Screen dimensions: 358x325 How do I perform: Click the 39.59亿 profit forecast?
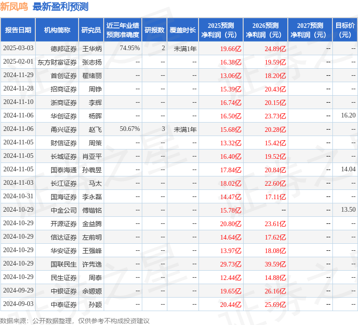click(x=275, y=264)
